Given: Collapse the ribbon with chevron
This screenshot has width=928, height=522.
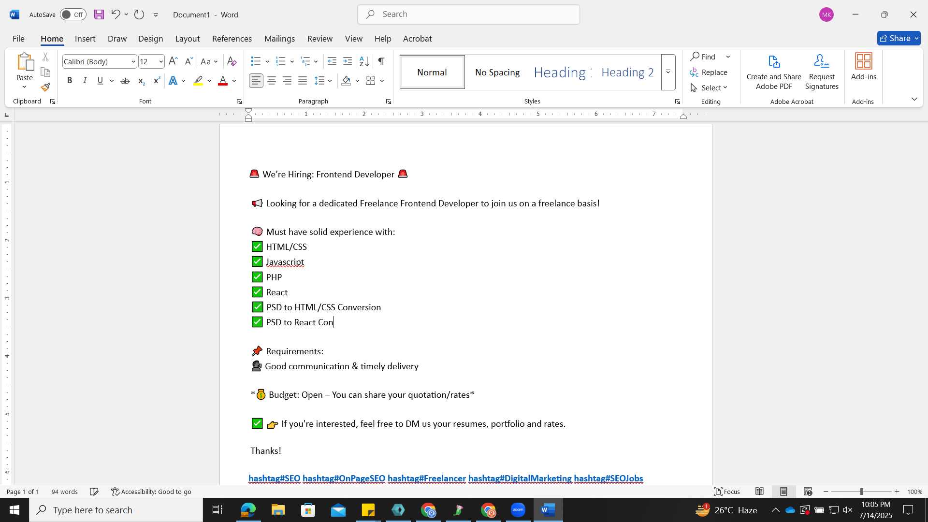Looking at the screenshot, I should (914, 99).
